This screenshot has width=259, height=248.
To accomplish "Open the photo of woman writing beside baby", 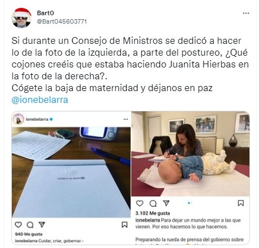I will (x=190, y=154).
